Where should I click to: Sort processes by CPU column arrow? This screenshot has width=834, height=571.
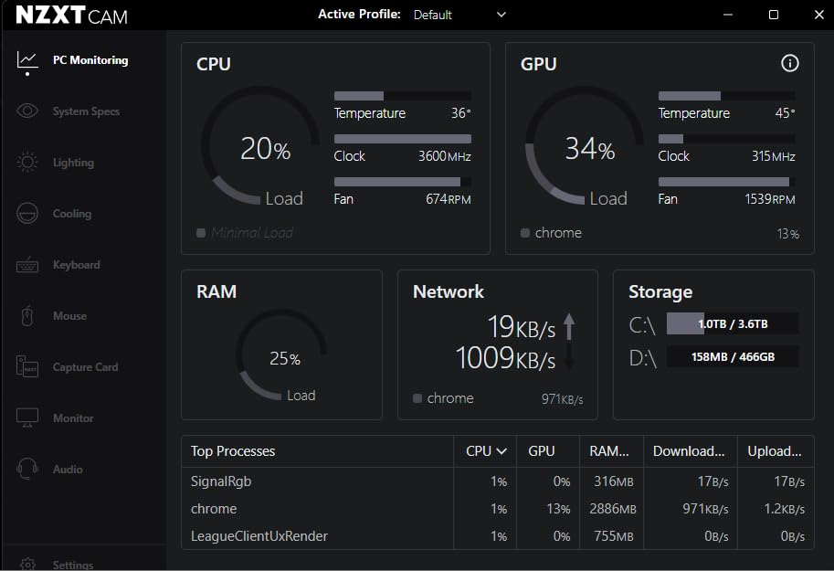point(501,451)
